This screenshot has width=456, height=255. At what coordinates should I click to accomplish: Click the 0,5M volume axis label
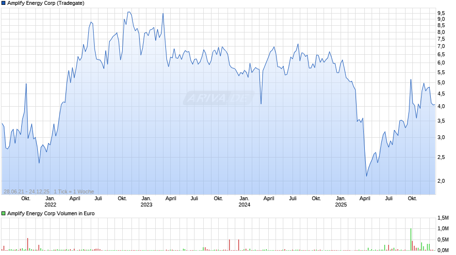[443, 240]
